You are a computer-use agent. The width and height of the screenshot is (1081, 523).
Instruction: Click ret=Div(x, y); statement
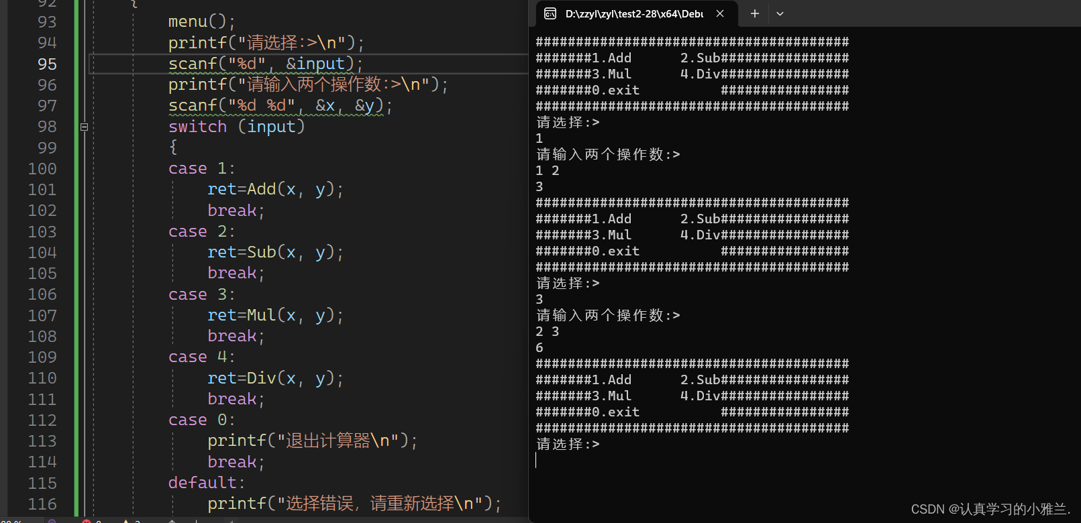276,379
